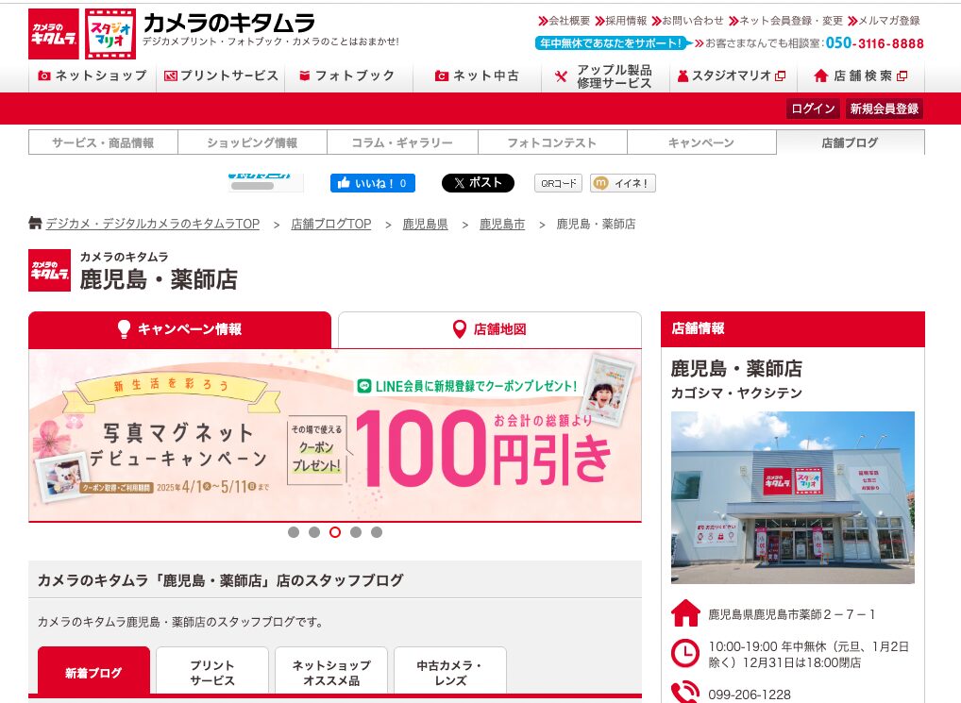Click the Facebook いいね! button

pyautogui.click(x=373, y=183)
